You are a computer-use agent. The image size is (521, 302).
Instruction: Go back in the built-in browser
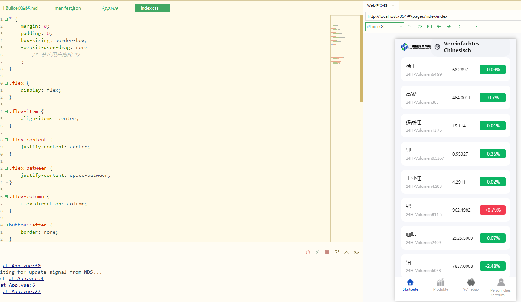(x=439, y=26)
